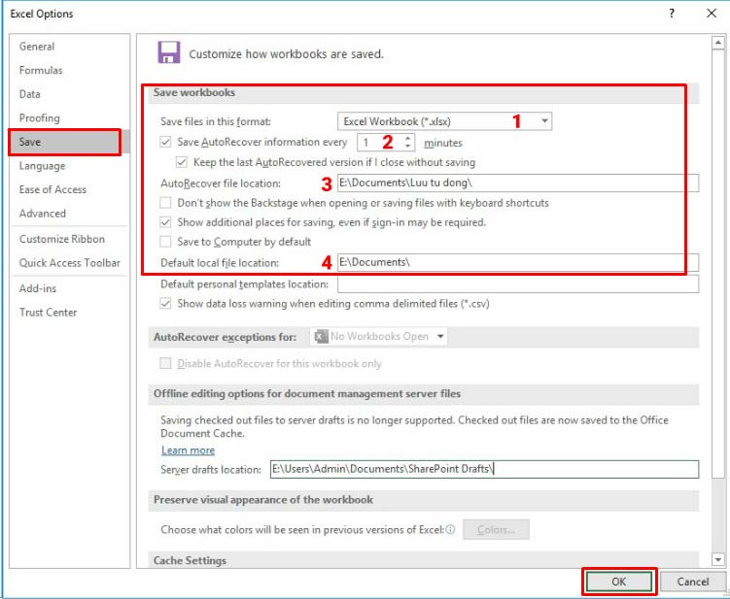Dismiss dialog with Cancel button

click(692, 582)
